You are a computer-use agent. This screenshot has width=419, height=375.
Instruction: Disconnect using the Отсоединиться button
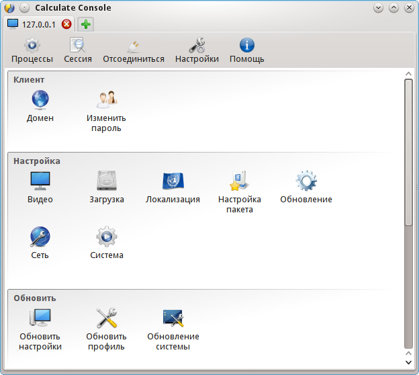tap(134, 50)
